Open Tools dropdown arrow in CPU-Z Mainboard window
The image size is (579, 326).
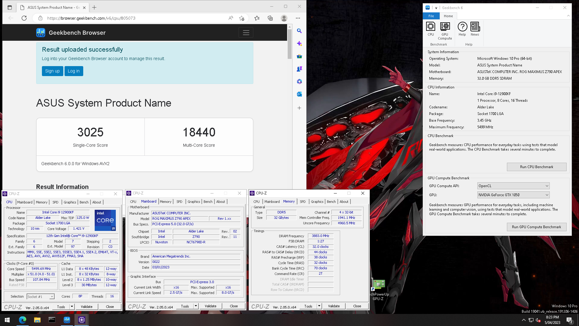[x=196, y=306]
